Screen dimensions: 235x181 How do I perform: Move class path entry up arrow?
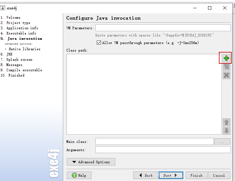(x=226, y=122)
